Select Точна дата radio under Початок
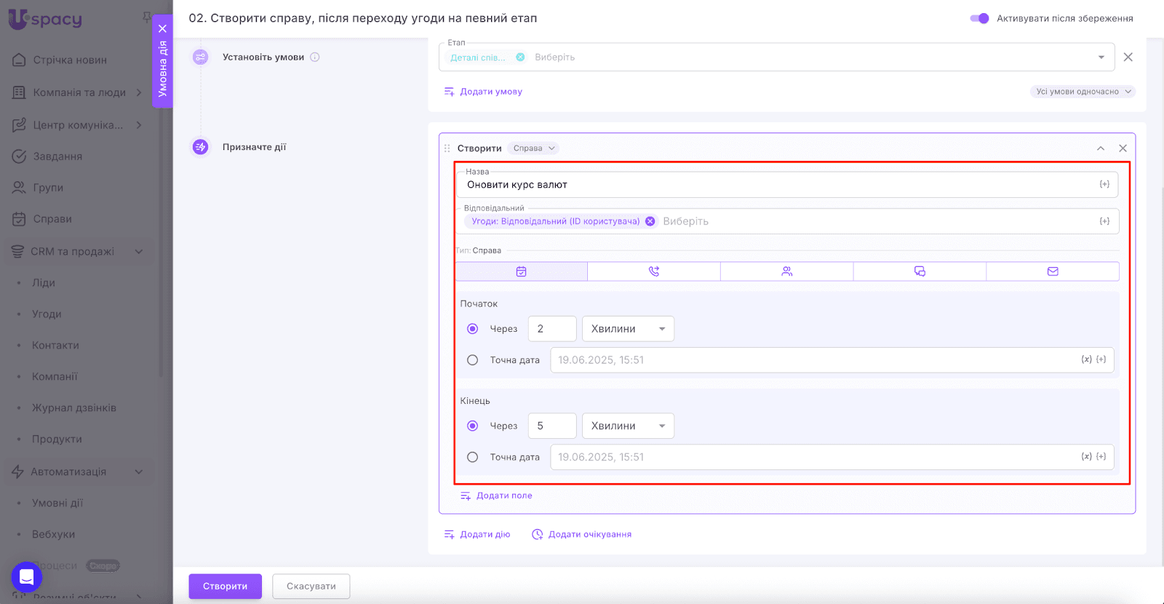This screenshot has width=1164, height=604. pos(473,360)
